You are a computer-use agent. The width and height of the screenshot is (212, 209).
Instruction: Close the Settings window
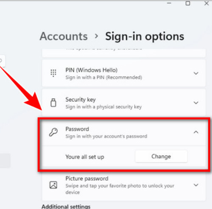pos(206,3)
